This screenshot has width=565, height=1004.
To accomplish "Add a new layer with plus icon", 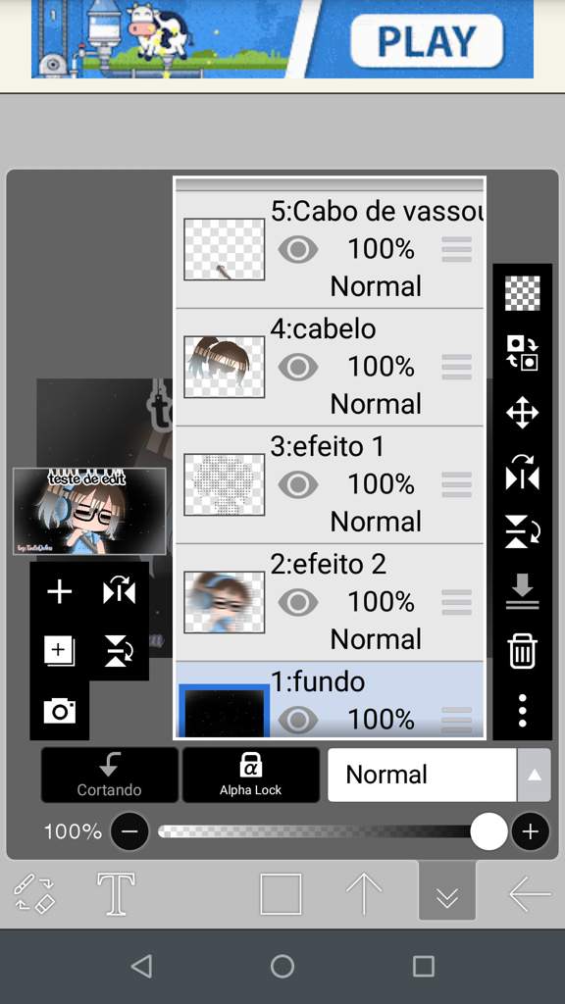I will [60, 591].
